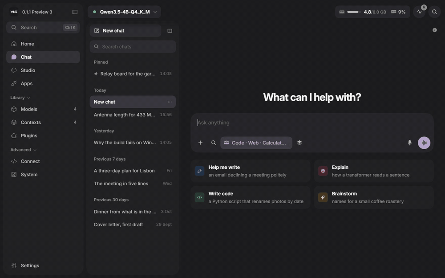Open chat The meeting in five lines
Image resolution: width=445 pixels, height=278 pixels.
133,184
